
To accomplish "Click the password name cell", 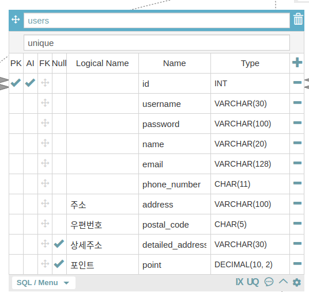I will pyautogui.click(x=175, y=124).
